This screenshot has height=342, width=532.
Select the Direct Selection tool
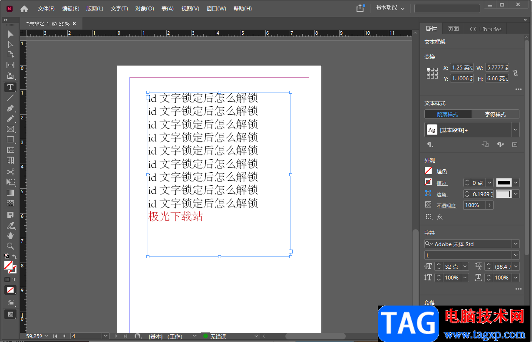10,44
